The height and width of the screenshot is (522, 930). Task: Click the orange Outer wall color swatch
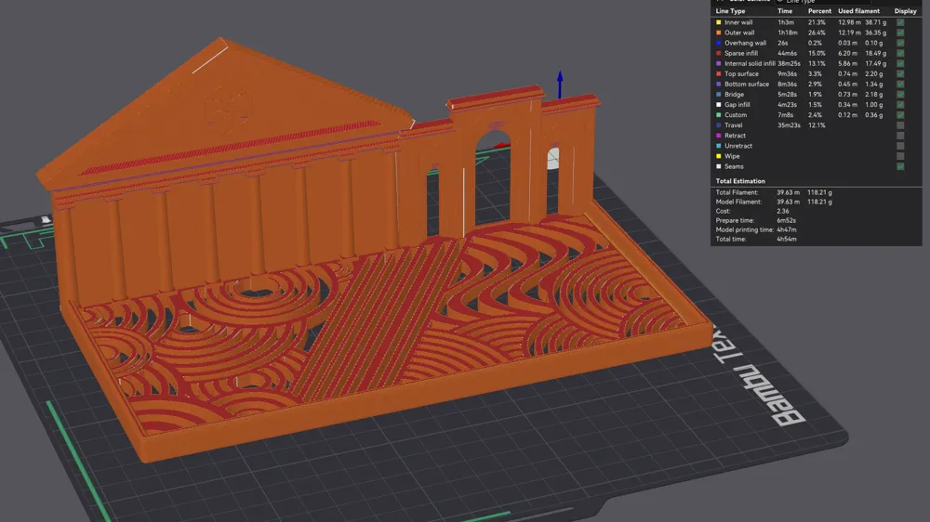[x=719, y=33]
